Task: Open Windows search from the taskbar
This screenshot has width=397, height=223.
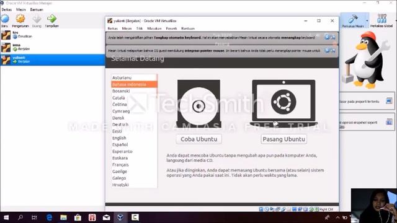Action: (x=20, y=217)
